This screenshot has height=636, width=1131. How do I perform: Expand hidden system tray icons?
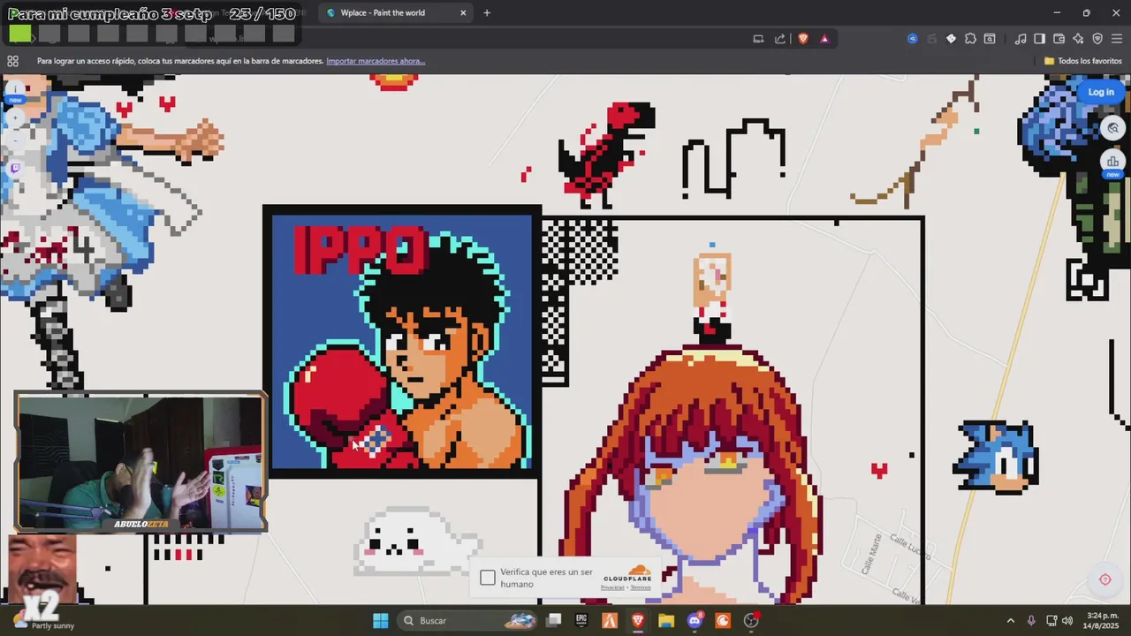pyautogui.click(x=1010, y=620)
